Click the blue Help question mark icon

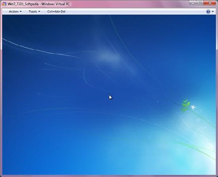point(208,11)
